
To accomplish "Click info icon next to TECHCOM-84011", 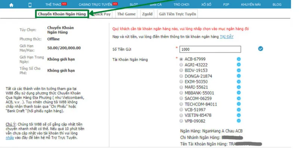I will [238, 104].
